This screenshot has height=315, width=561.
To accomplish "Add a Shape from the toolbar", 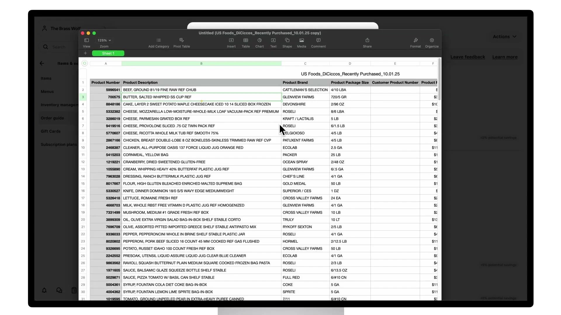I will [x=287, y=41].
